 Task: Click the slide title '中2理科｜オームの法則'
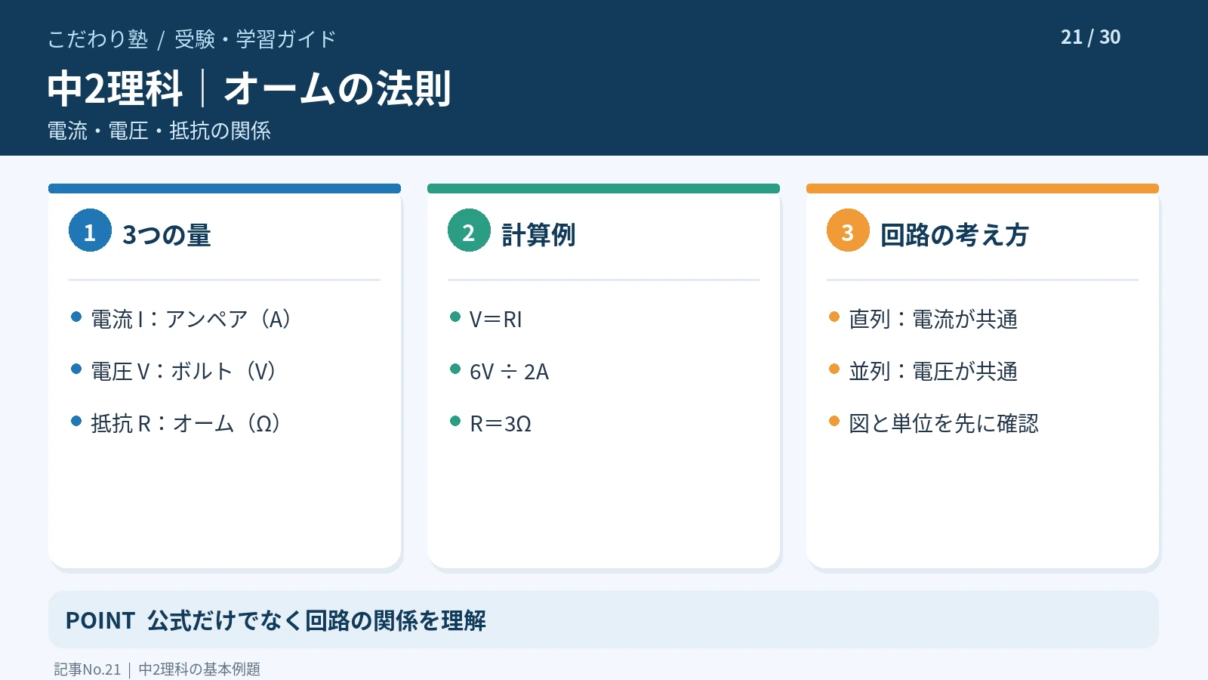(249, 88)
